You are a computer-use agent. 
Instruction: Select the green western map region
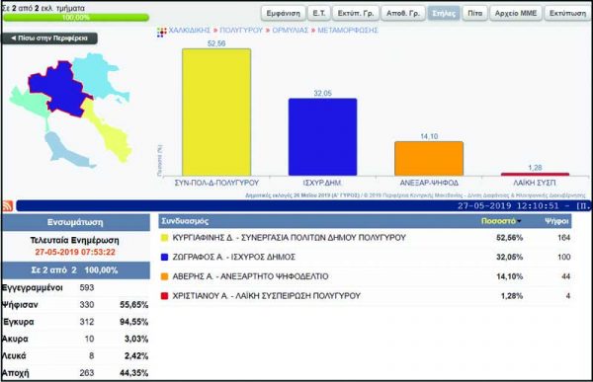[x=29, y=102]
